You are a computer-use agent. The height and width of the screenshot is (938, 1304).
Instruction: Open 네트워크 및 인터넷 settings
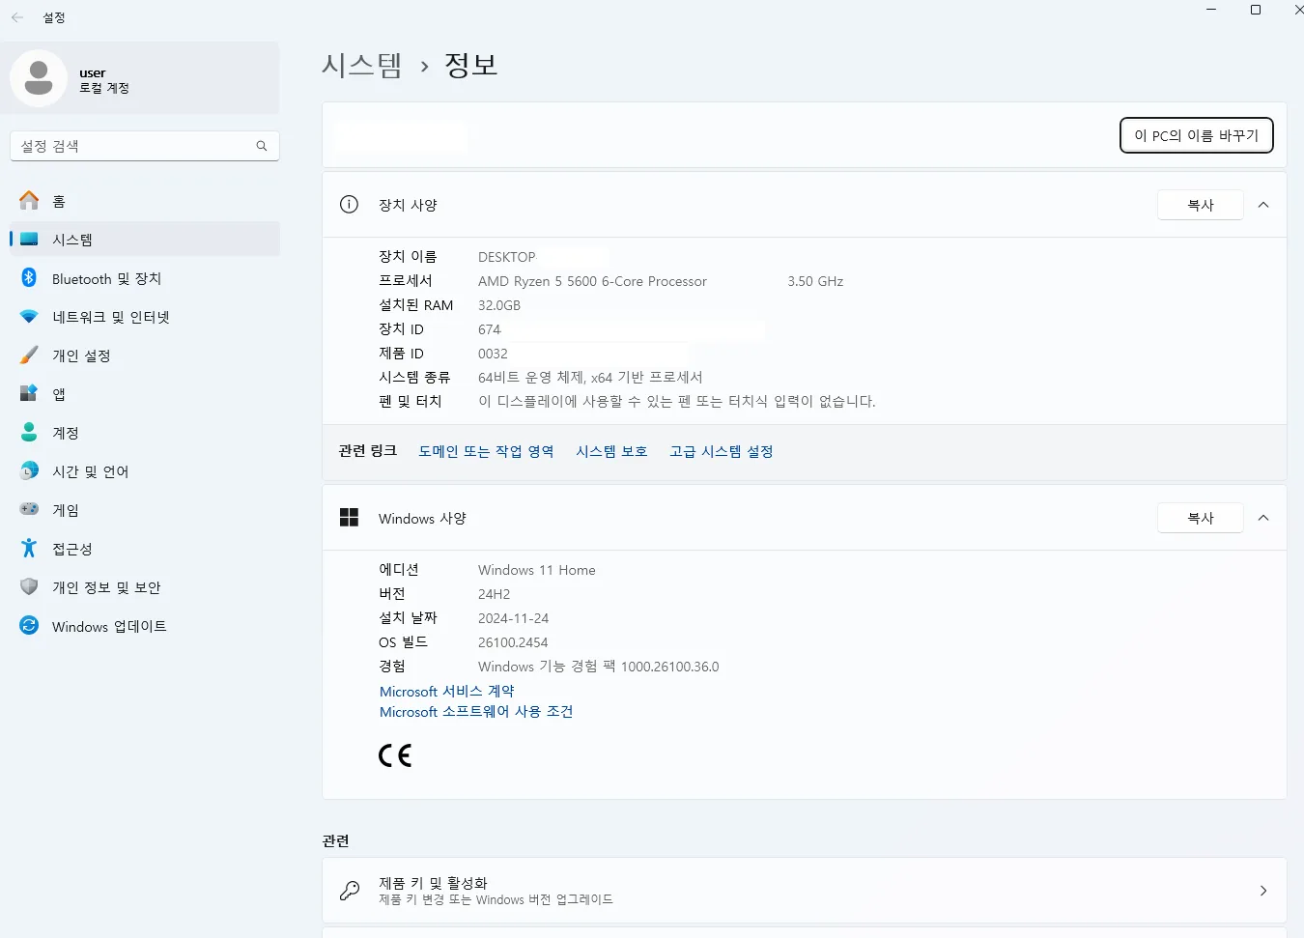click(x=145, y=317)
